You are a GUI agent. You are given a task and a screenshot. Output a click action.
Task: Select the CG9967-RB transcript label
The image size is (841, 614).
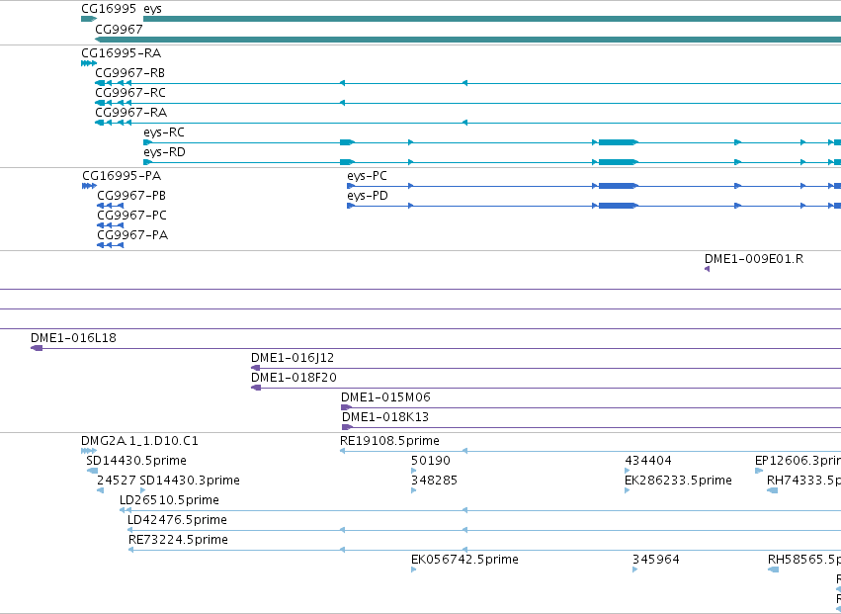point(129,73)
